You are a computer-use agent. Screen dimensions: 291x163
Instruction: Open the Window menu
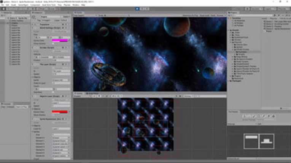pyautogui.click(x=76, y=5)
